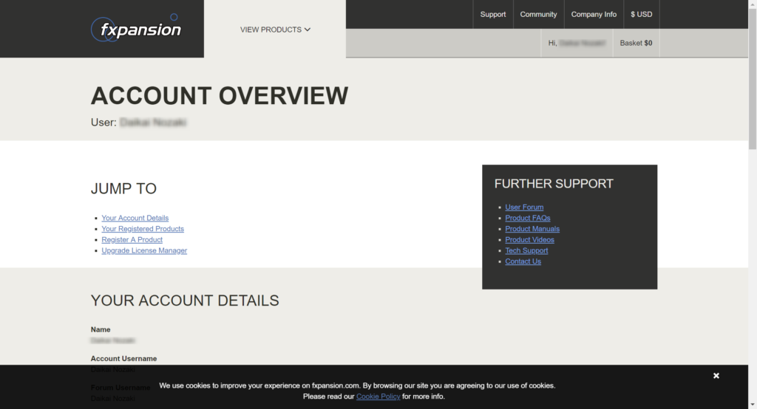Screen dimensions: 757x409
Task: Select Company Info in top navigation
Action: (594, 14)
